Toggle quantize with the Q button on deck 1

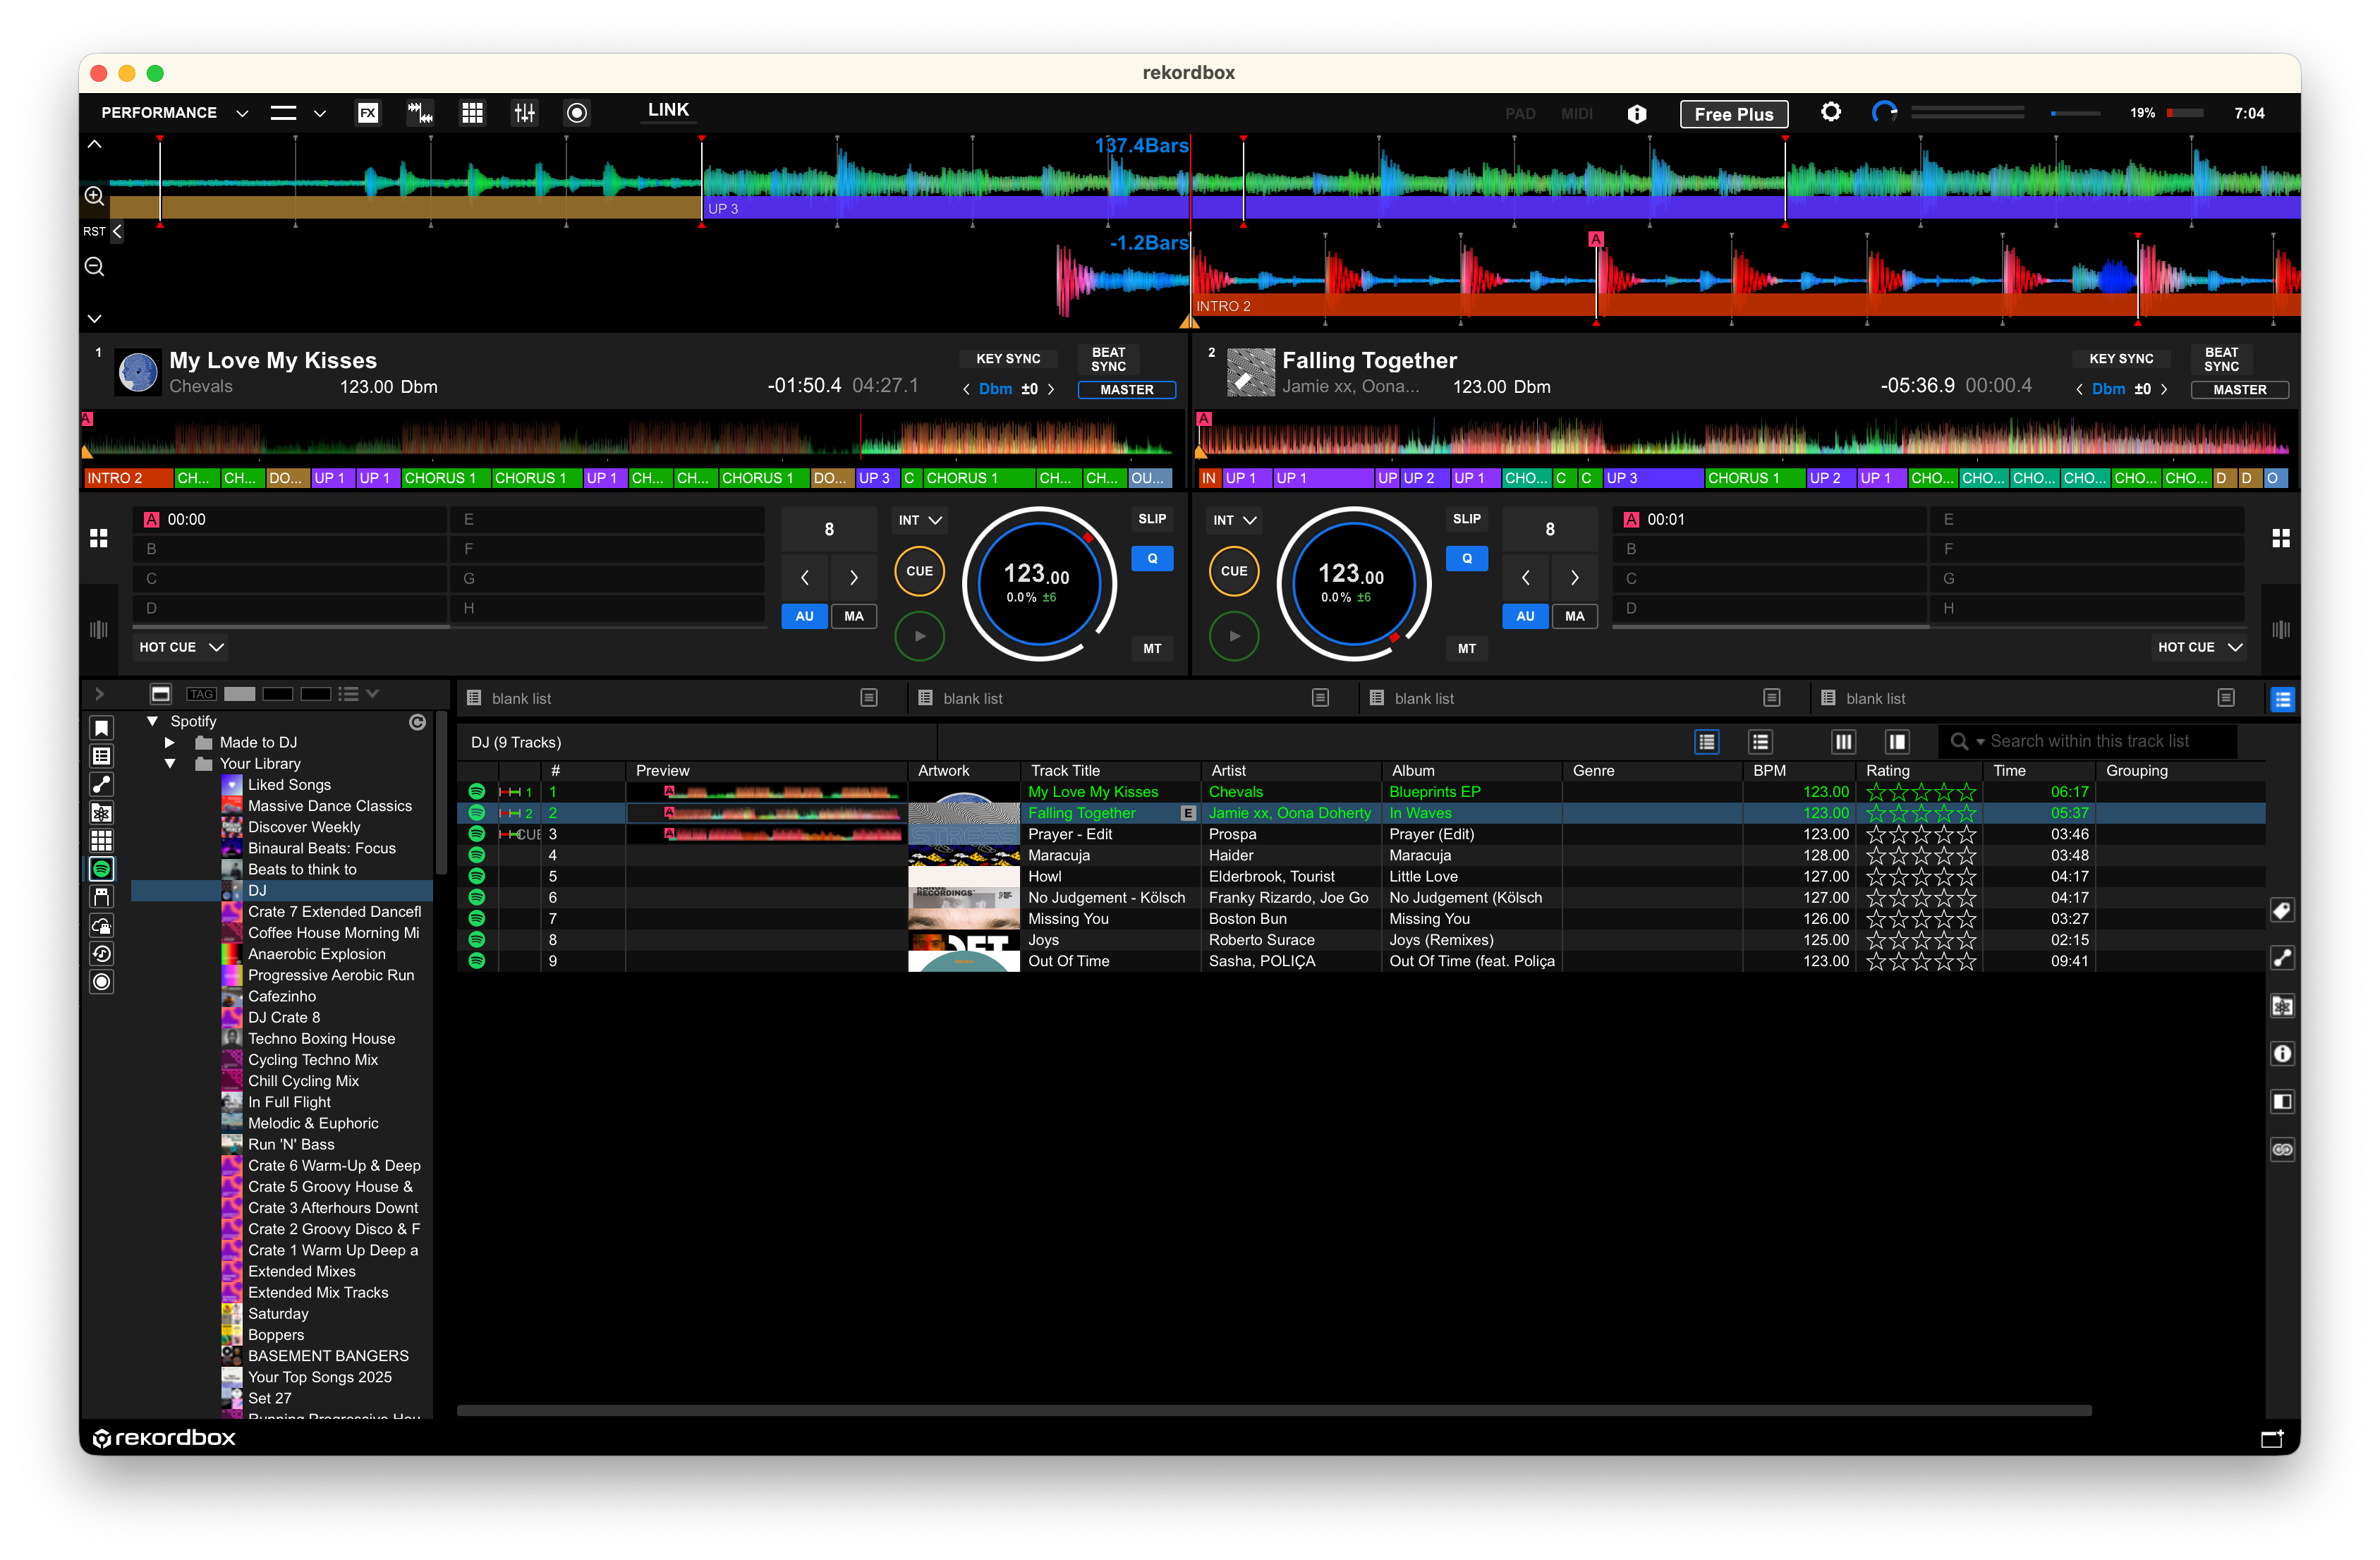pyautogui.click(x=1152, y=558)
